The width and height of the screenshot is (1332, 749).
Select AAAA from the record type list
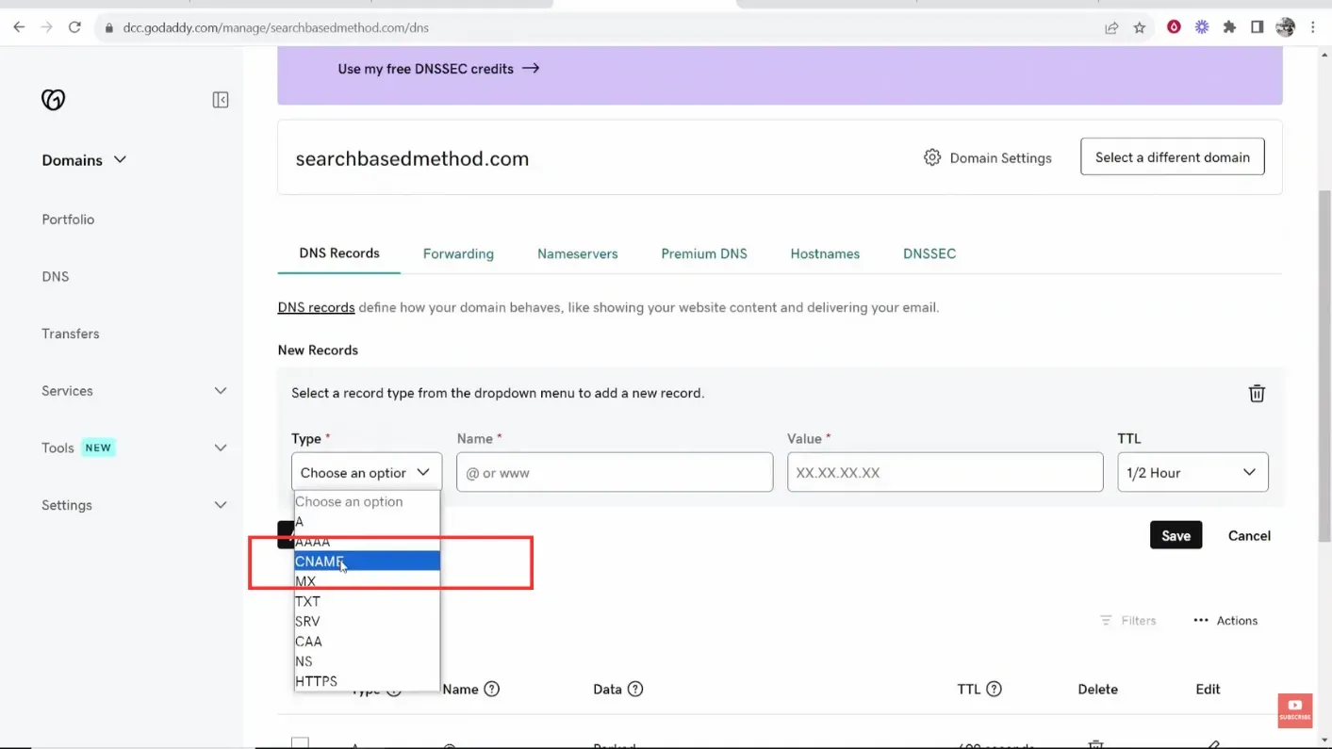[x=367, y=542]
